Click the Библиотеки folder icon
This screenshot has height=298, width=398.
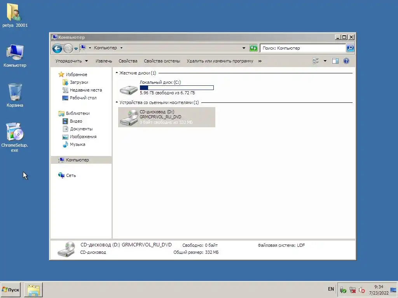61,114
